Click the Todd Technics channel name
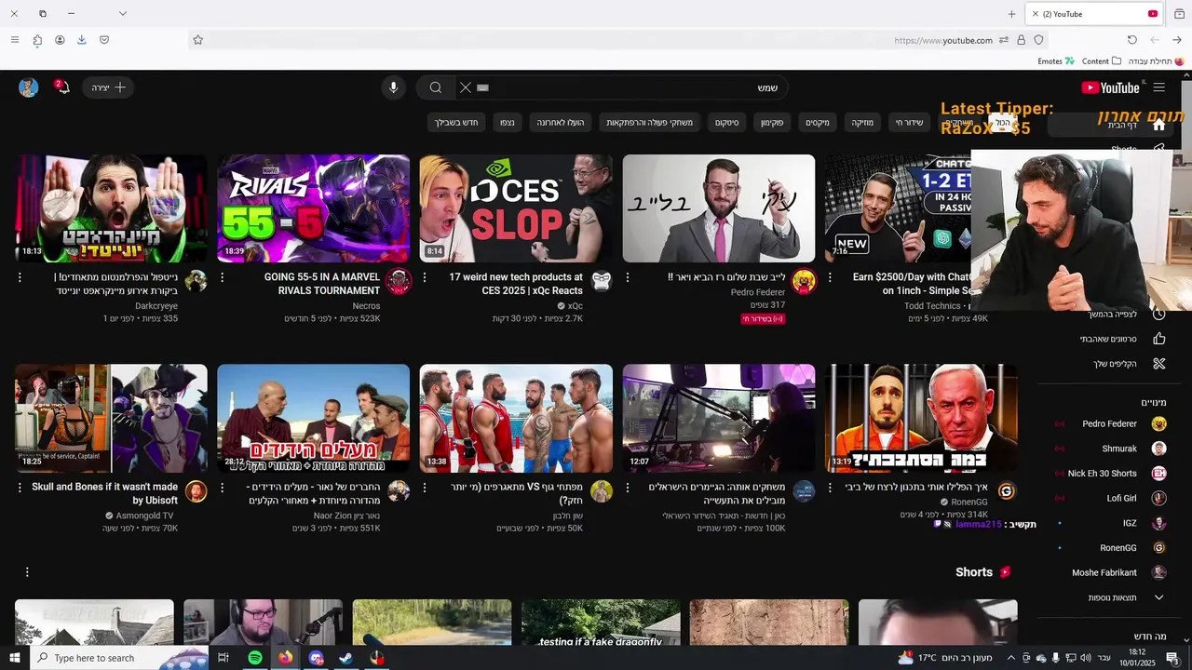The width and height of the screenshot is (1192, 670). coord(932,306)
